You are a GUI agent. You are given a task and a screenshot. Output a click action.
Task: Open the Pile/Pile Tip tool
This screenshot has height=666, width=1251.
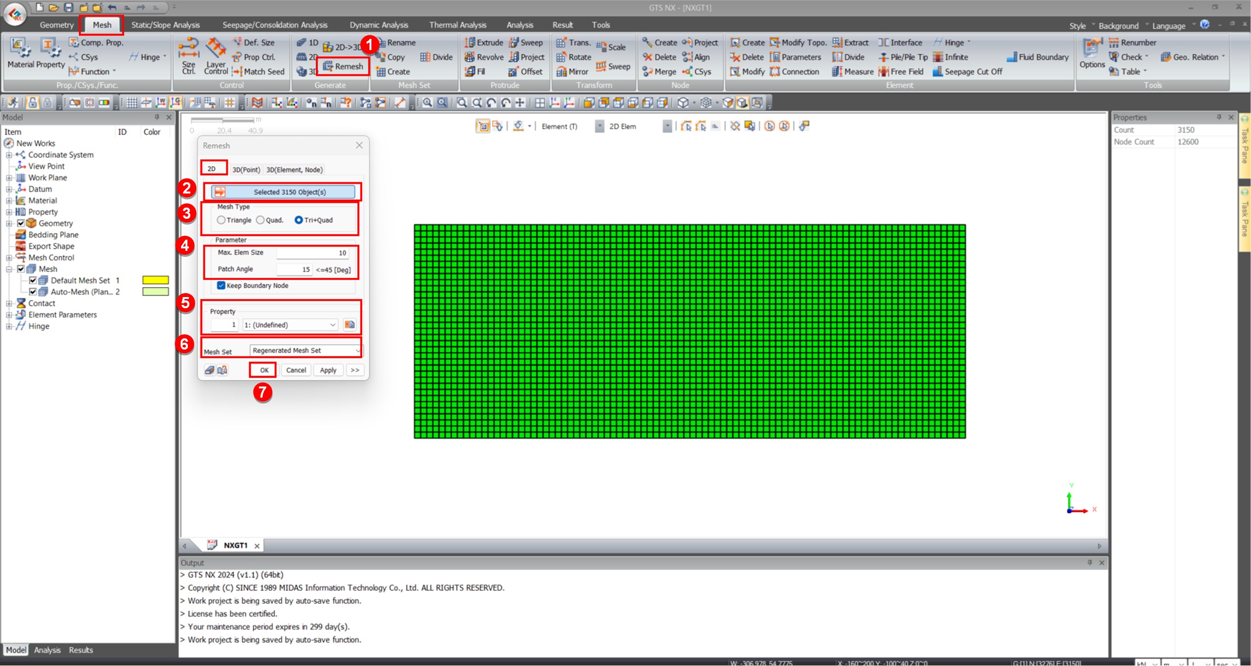point(903,57)
